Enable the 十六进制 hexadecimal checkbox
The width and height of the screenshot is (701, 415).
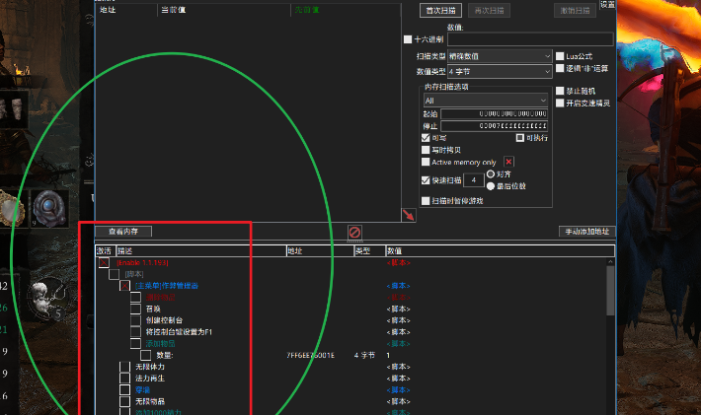pos(409,39)
